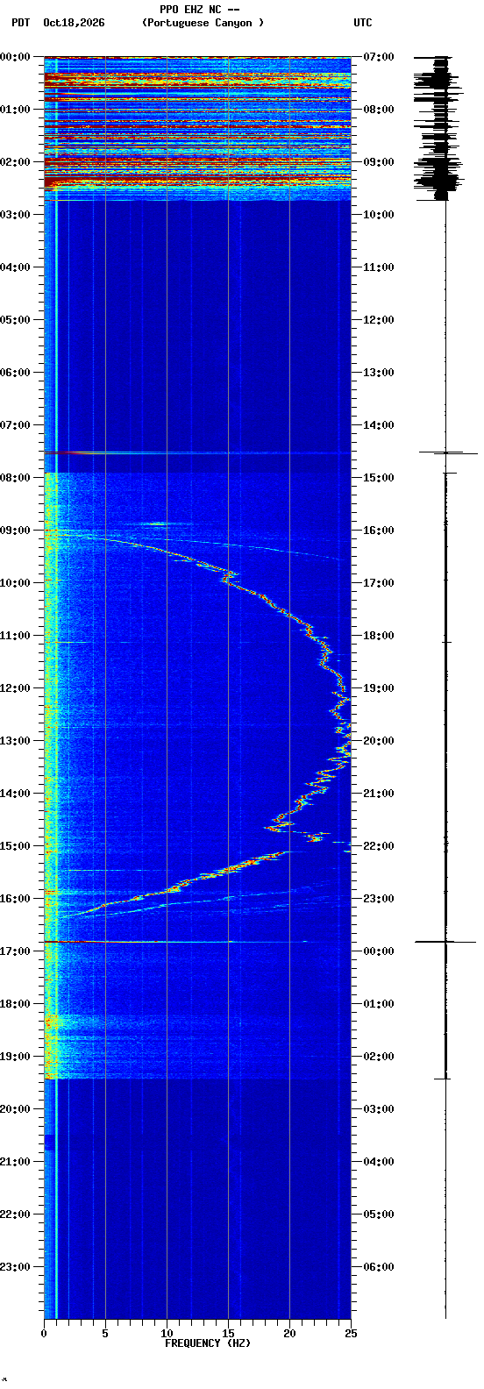This screenshot has width=484, height=1389.
Task: Click the '10' frequency tick label
Action: point(167,1334)
